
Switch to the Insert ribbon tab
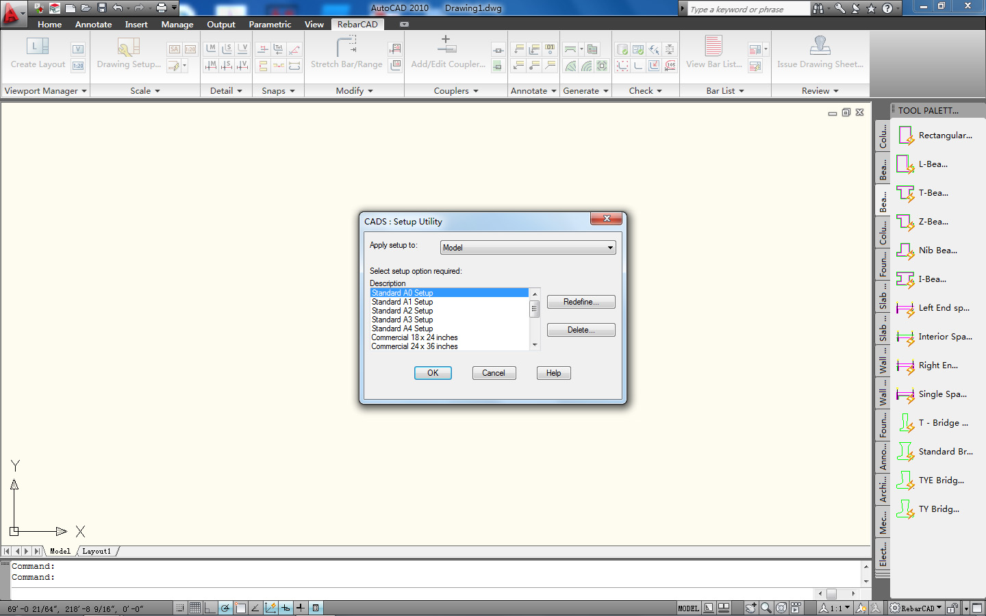(136, 24)
